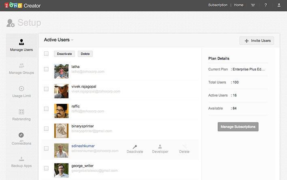
Task: Open Backup Apps in sidebar
Action: pyautogui.click(x=21, y=161)
